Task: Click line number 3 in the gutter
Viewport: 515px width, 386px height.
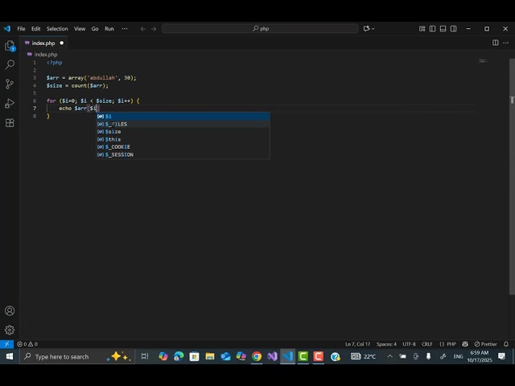Action: coord(35,78)
